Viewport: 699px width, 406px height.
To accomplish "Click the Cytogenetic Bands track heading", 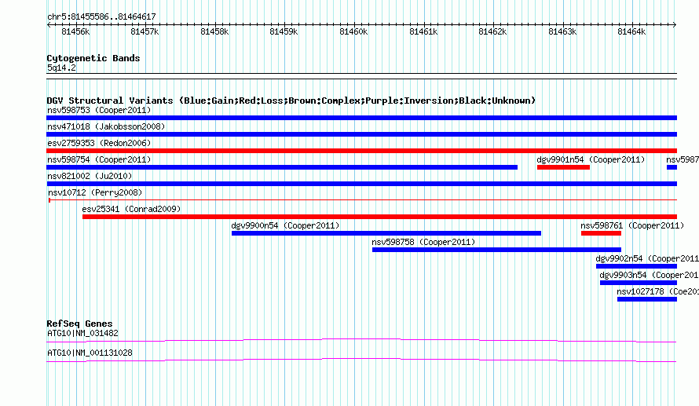I will click(x=93, y=58).
